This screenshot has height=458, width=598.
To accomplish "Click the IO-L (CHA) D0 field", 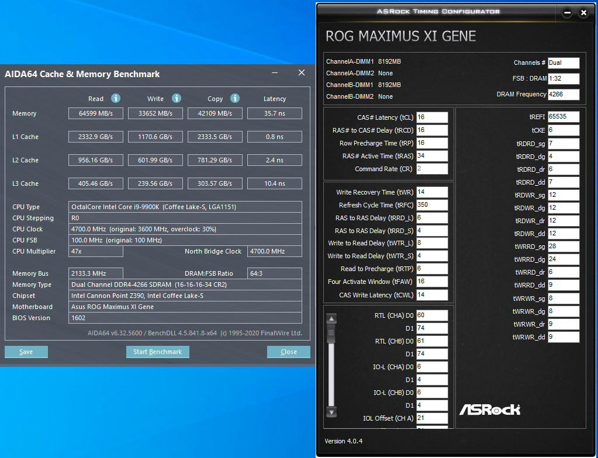I will [432, 367].
